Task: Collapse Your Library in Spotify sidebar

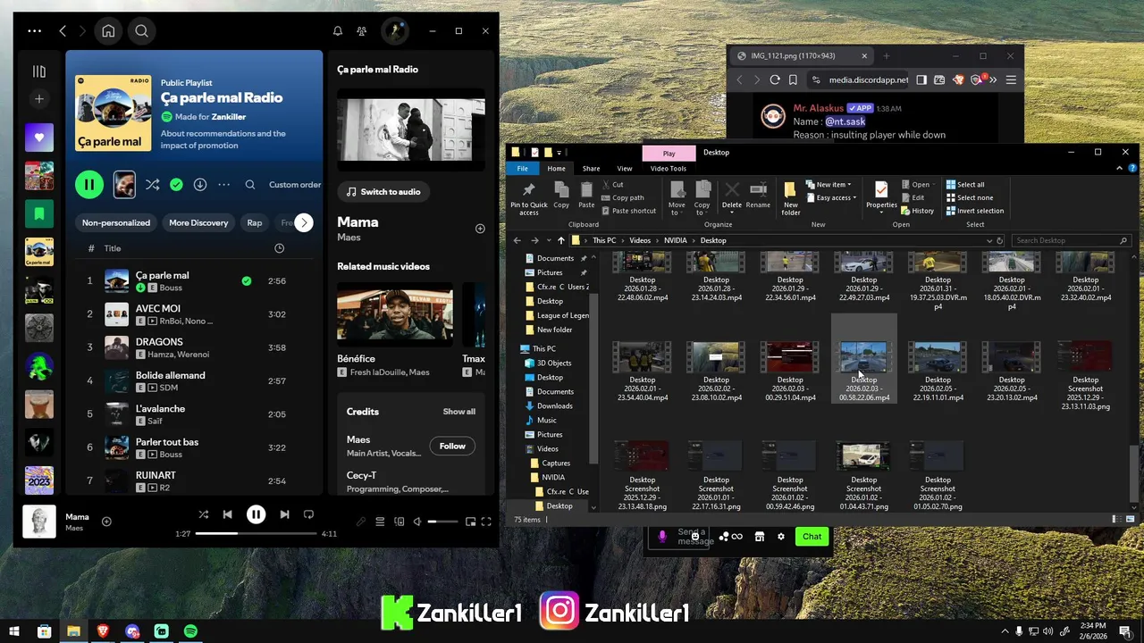Action: click(38, 71)
